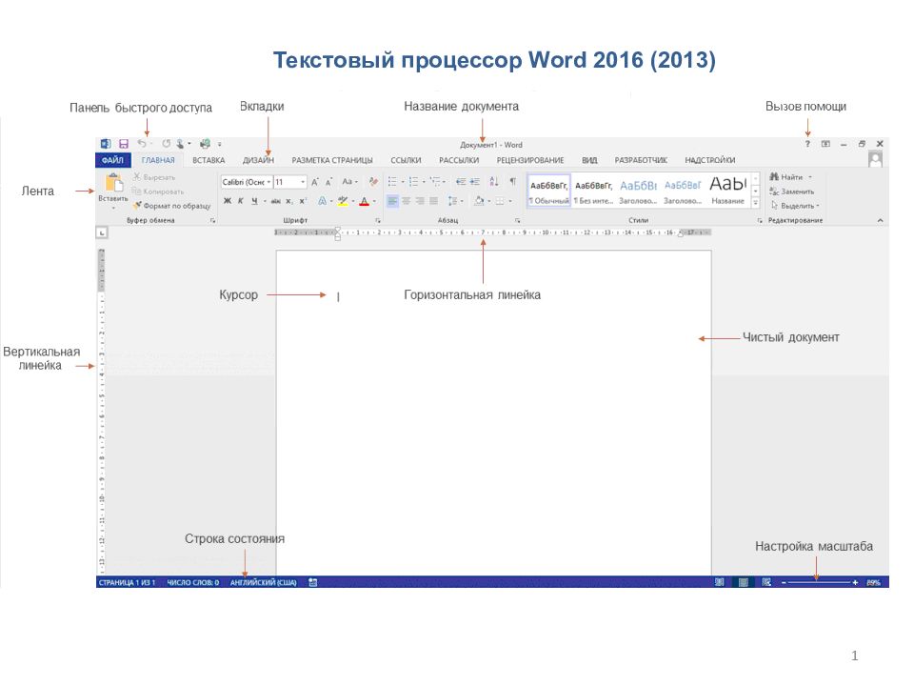Open the Выделить dropdown

click(795, 206)
